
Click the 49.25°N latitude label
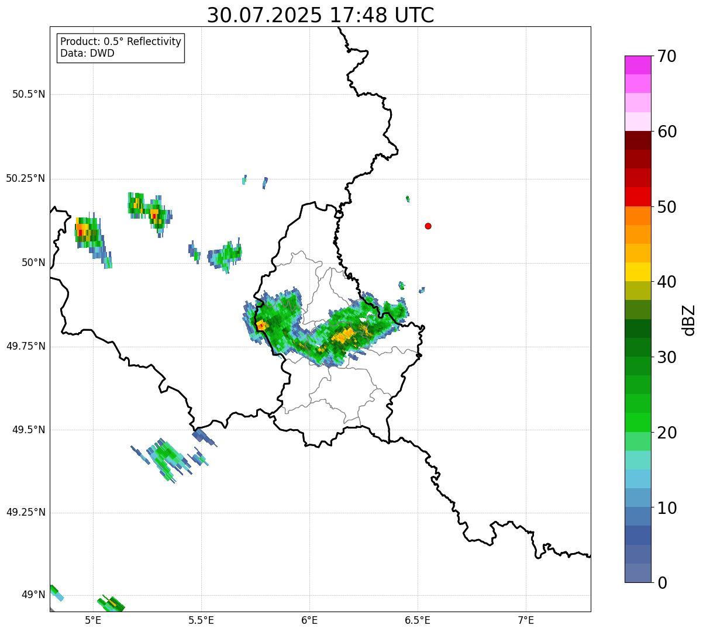[x=25, y=513]
